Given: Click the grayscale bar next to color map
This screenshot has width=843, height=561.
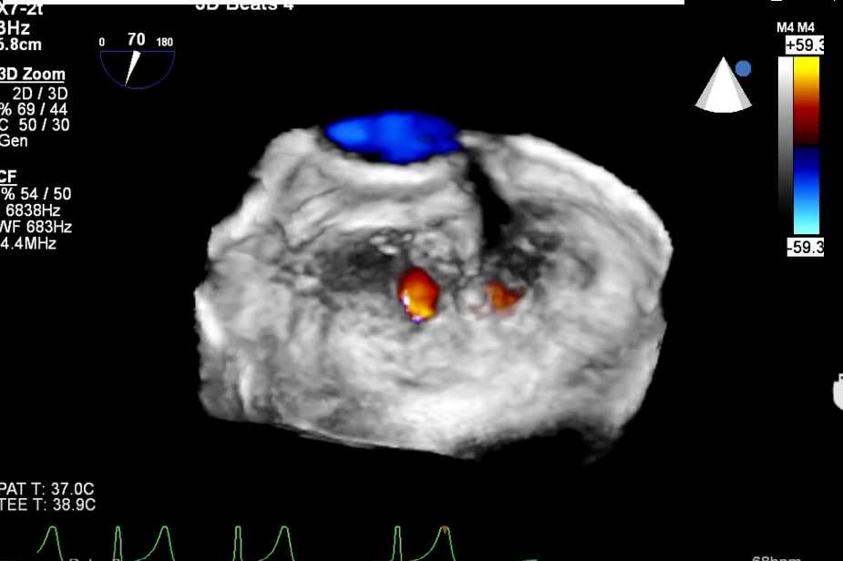Looking at the screenshot, I should [785, 146].
